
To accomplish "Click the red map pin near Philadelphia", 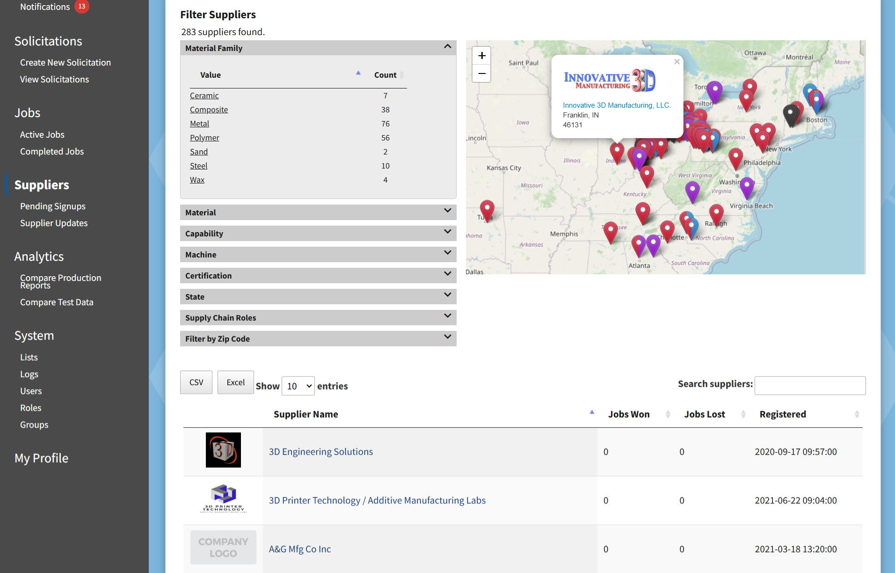I will point(735,158).
